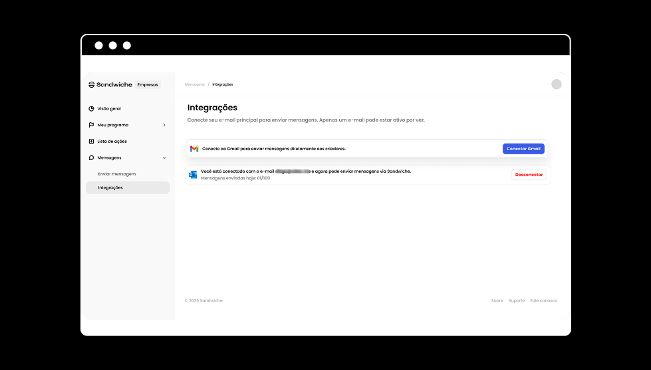Select Integrações submenu item in sidebar
The width and height of the screenshot is (651, 370).
128,187
